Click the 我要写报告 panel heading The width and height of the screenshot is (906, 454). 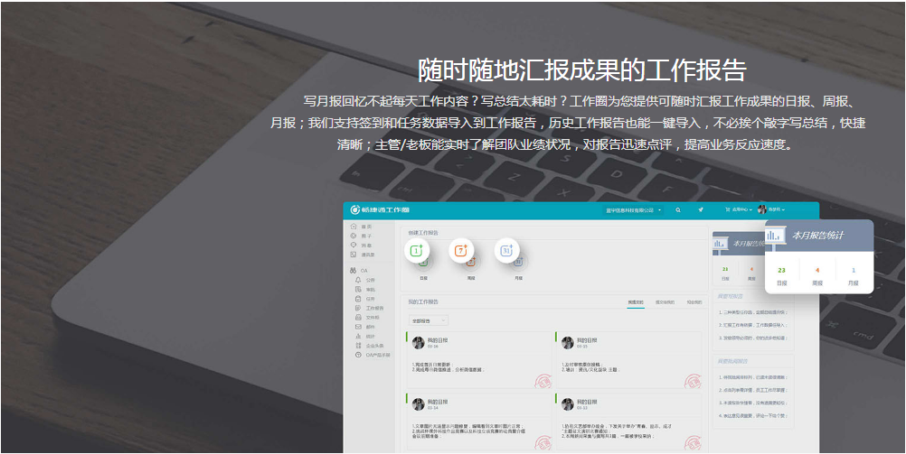[730, 297]
